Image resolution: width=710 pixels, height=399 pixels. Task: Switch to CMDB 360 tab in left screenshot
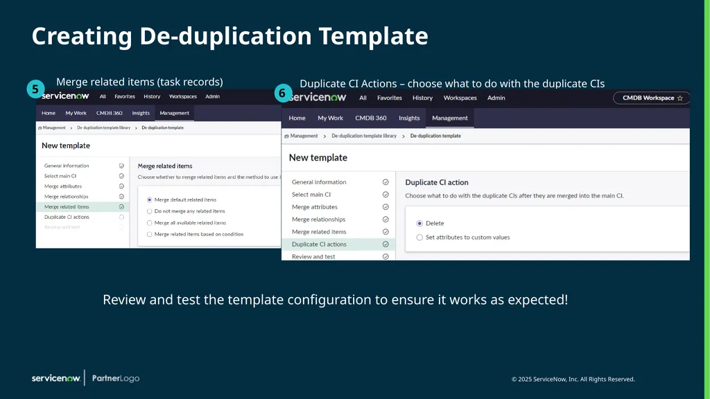(x=109, y=113)
